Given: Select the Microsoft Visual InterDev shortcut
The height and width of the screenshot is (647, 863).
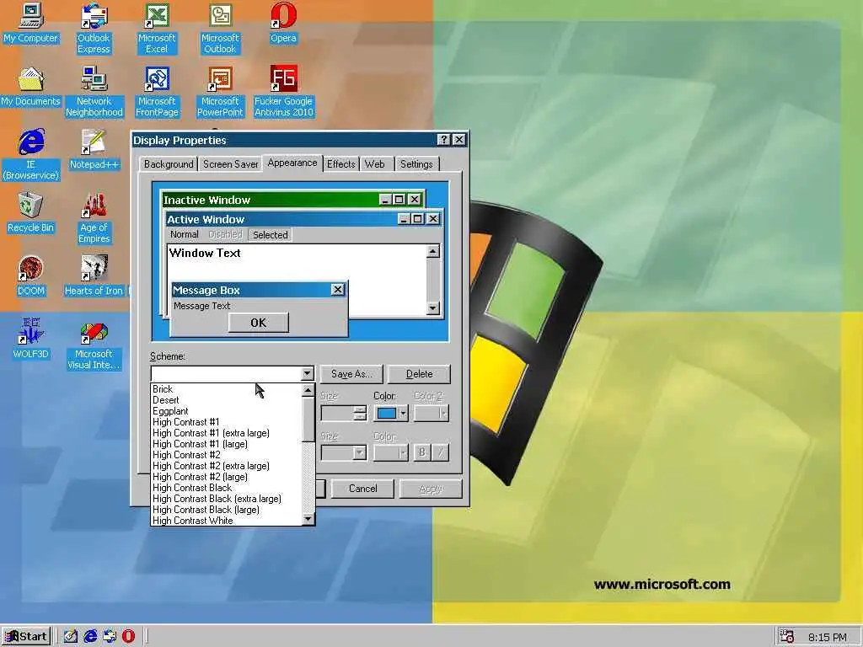Looking at the screenshot, I should click(x=94, y=345).
